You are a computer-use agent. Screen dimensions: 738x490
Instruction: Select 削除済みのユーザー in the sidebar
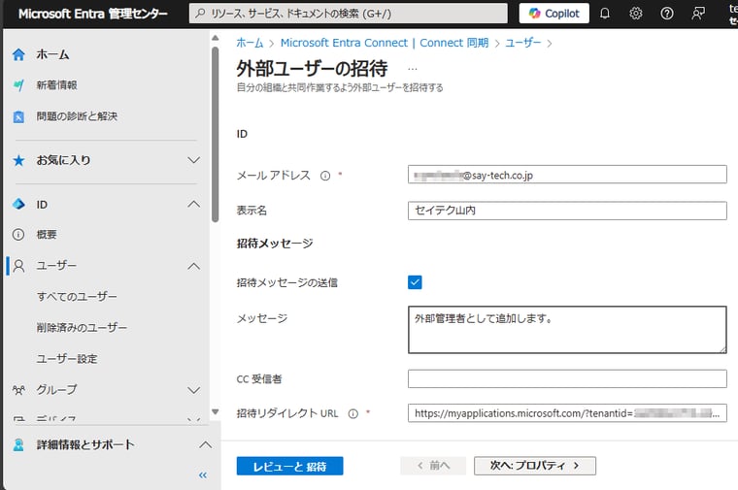[82, 328]
